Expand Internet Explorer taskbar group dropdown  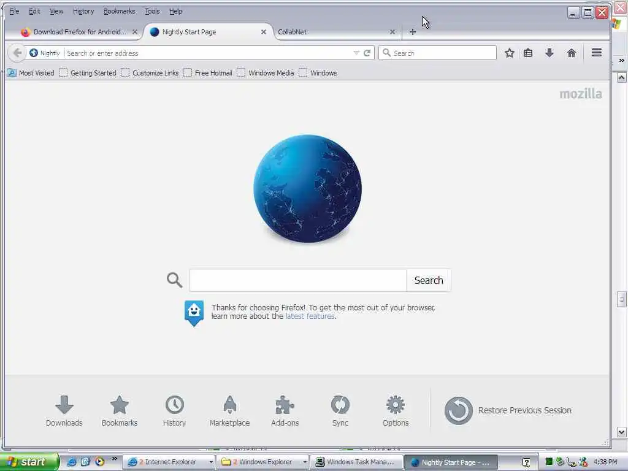tap(211, 462)
